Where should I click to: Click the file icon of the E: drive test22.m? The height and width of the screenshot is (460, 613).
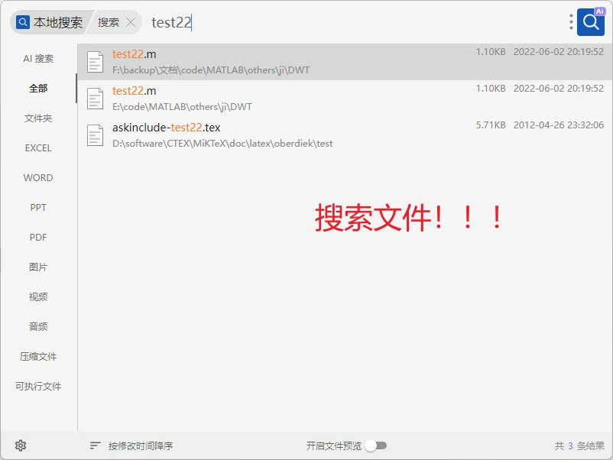tap(95, 98)
